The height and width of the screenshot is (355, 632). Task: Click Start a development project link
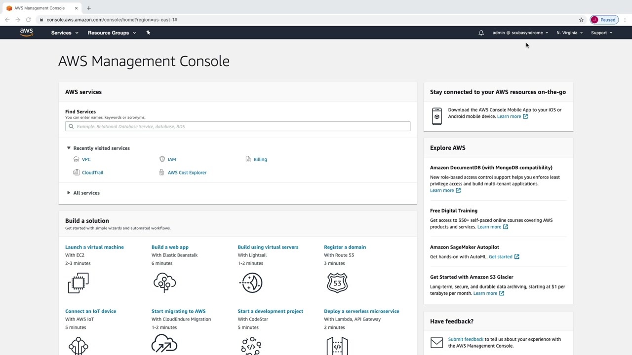270,311
